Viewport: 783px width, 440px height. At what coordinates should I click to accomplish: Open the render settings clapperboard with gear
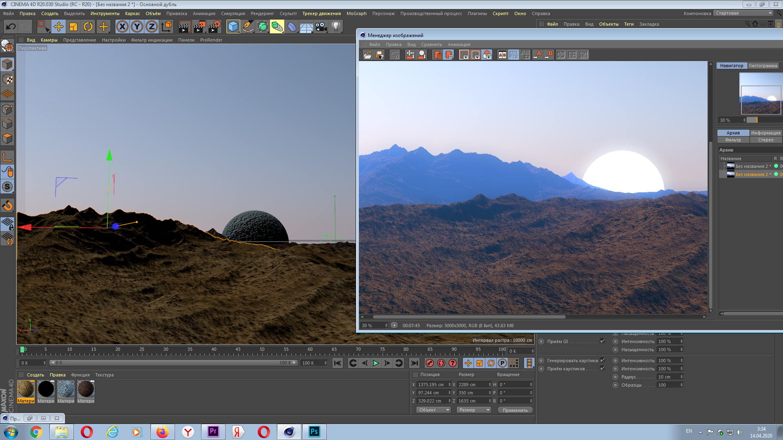[215, 27]
